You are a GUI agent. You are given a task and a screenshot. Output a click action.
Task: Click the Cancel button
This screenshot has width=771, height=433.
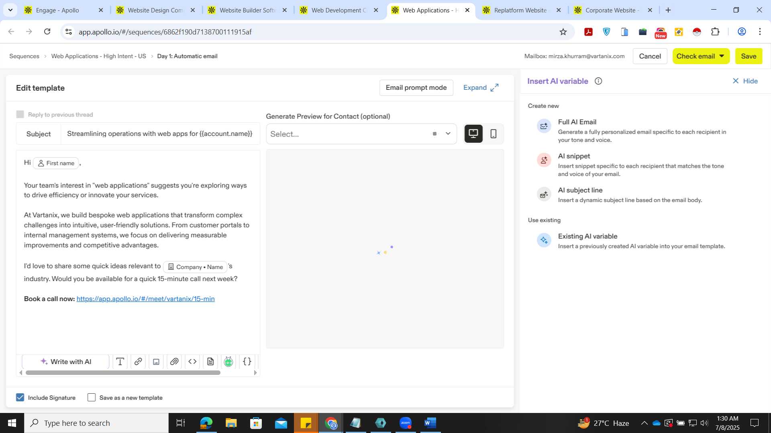coord(650,56)
